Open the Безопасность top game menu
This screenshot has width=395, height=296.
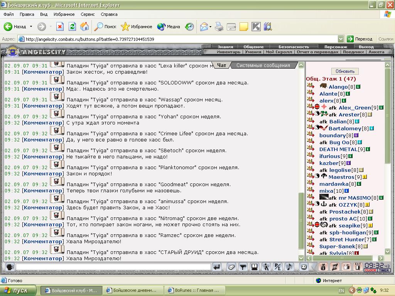point(294,47)
